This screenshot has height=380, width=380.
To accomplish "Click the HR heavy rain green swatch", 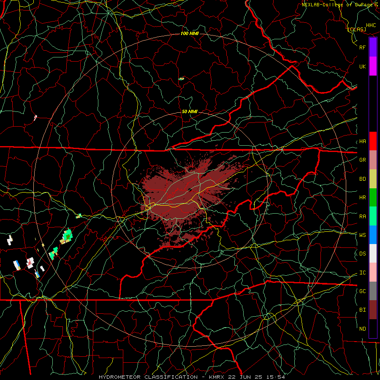I will 373,197.
